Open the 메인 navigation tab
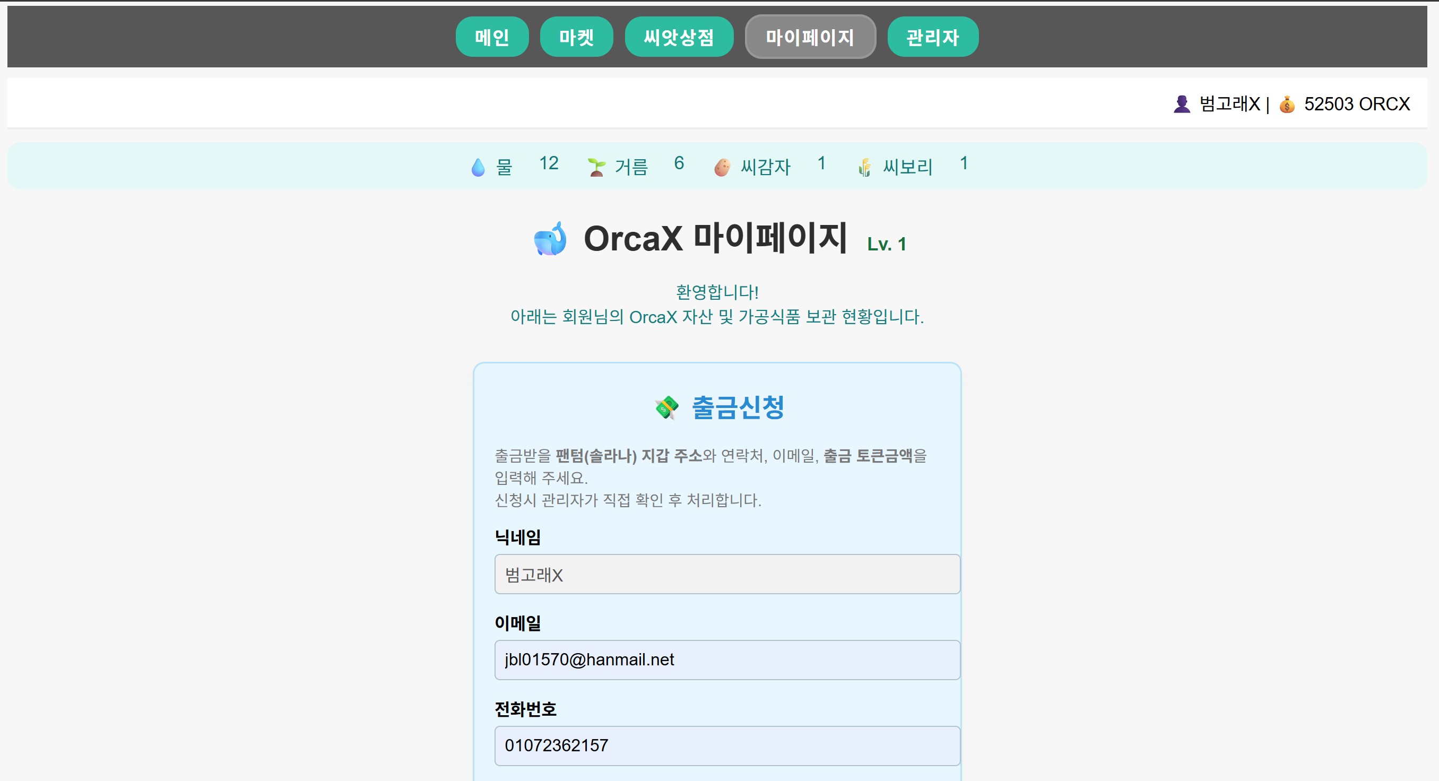This screenshot has width=1439, height=781. 492,36
